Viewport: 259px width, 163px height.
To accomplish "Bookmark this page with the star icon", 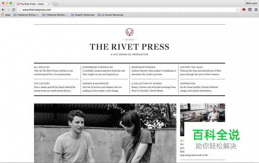I will coord(238,9).
